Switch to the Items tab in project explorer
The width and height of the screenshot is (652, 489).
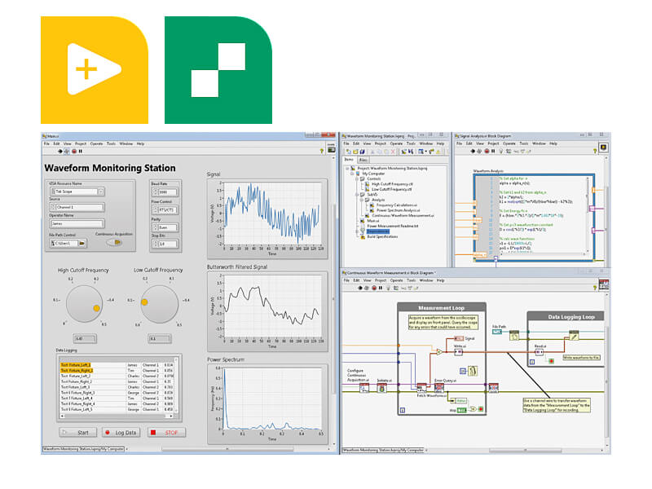[349, 160]
